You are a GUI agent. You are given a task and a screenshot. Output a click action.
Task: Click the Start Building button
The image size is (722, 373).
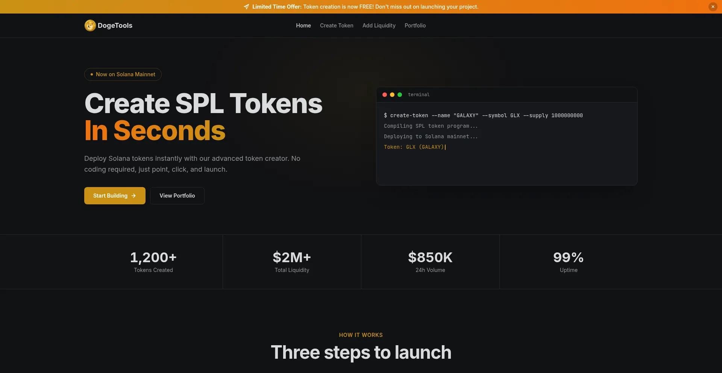tap(115, 196)
